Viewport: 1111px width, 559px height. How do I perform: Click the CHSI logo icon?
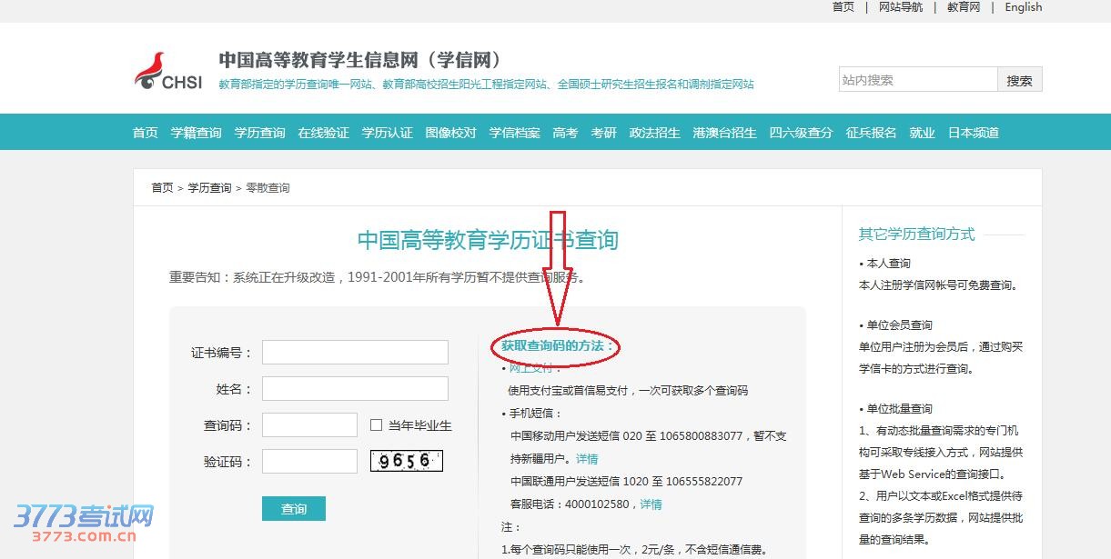coord(168,71)
